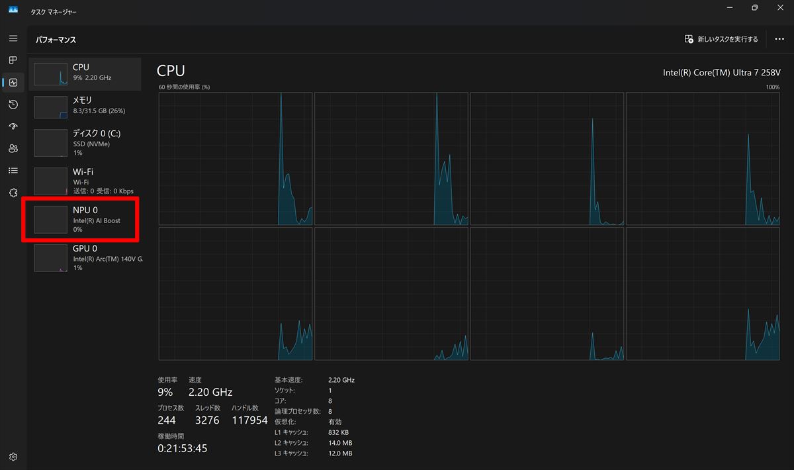794x470 pixels.
Task: Select the Performance page icon
Action: pos(13,82)
